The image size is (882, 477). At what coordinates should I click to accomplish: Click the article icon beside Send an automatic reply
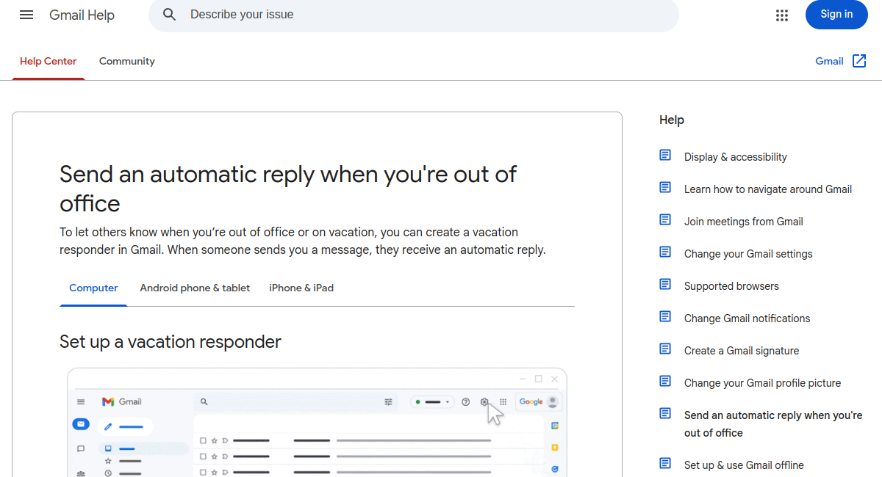pyautogui.click(x=665, y=414)
